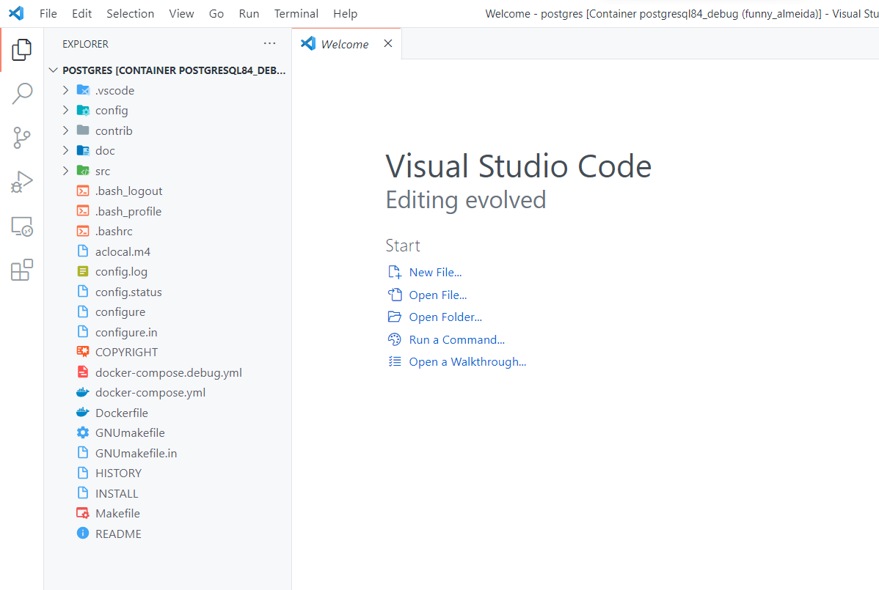The height and width of the screenshot is (590, 879).
Task: Click the Open a Walkthrough list icon
Action: 395,361
